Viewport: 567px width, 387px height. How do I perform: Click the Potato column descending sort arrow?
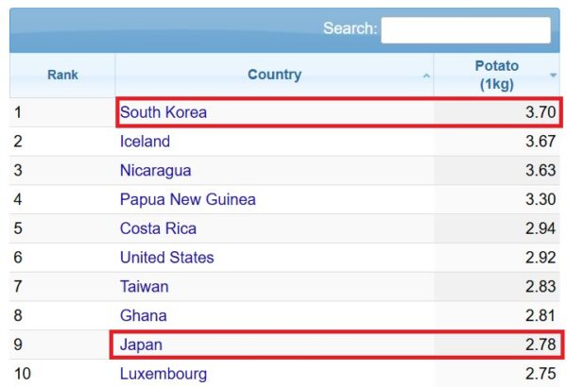tap(553, 75)
